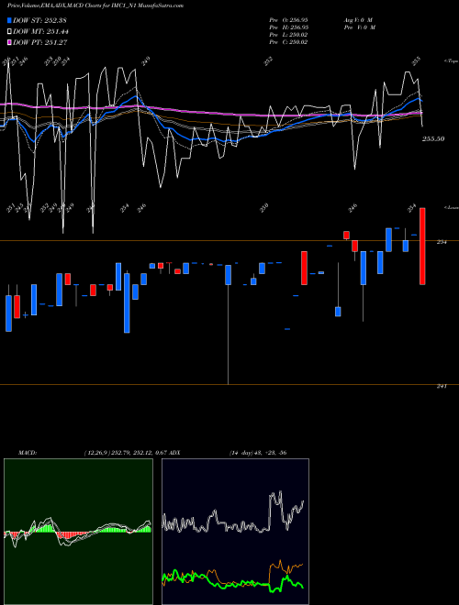Click the MACD (12,26,9) values text
This screenshot has width=459, height=605.
(125, 452)
